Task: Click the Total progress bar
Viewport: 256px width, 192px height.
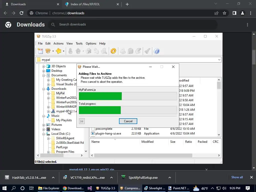Action: [x=128, y=110]
